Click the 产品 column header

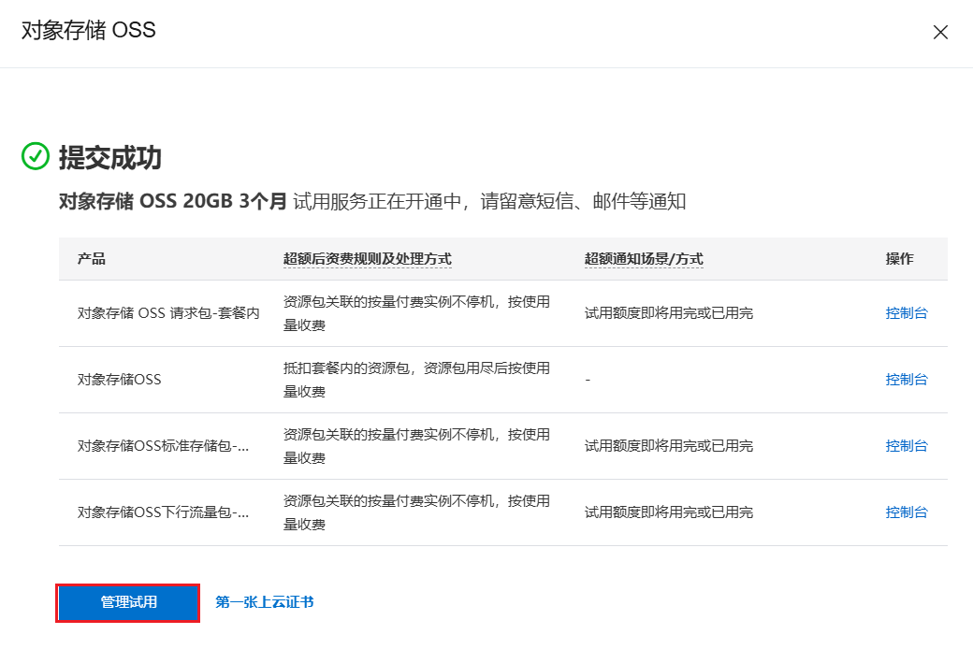click(x=92, y=259)
